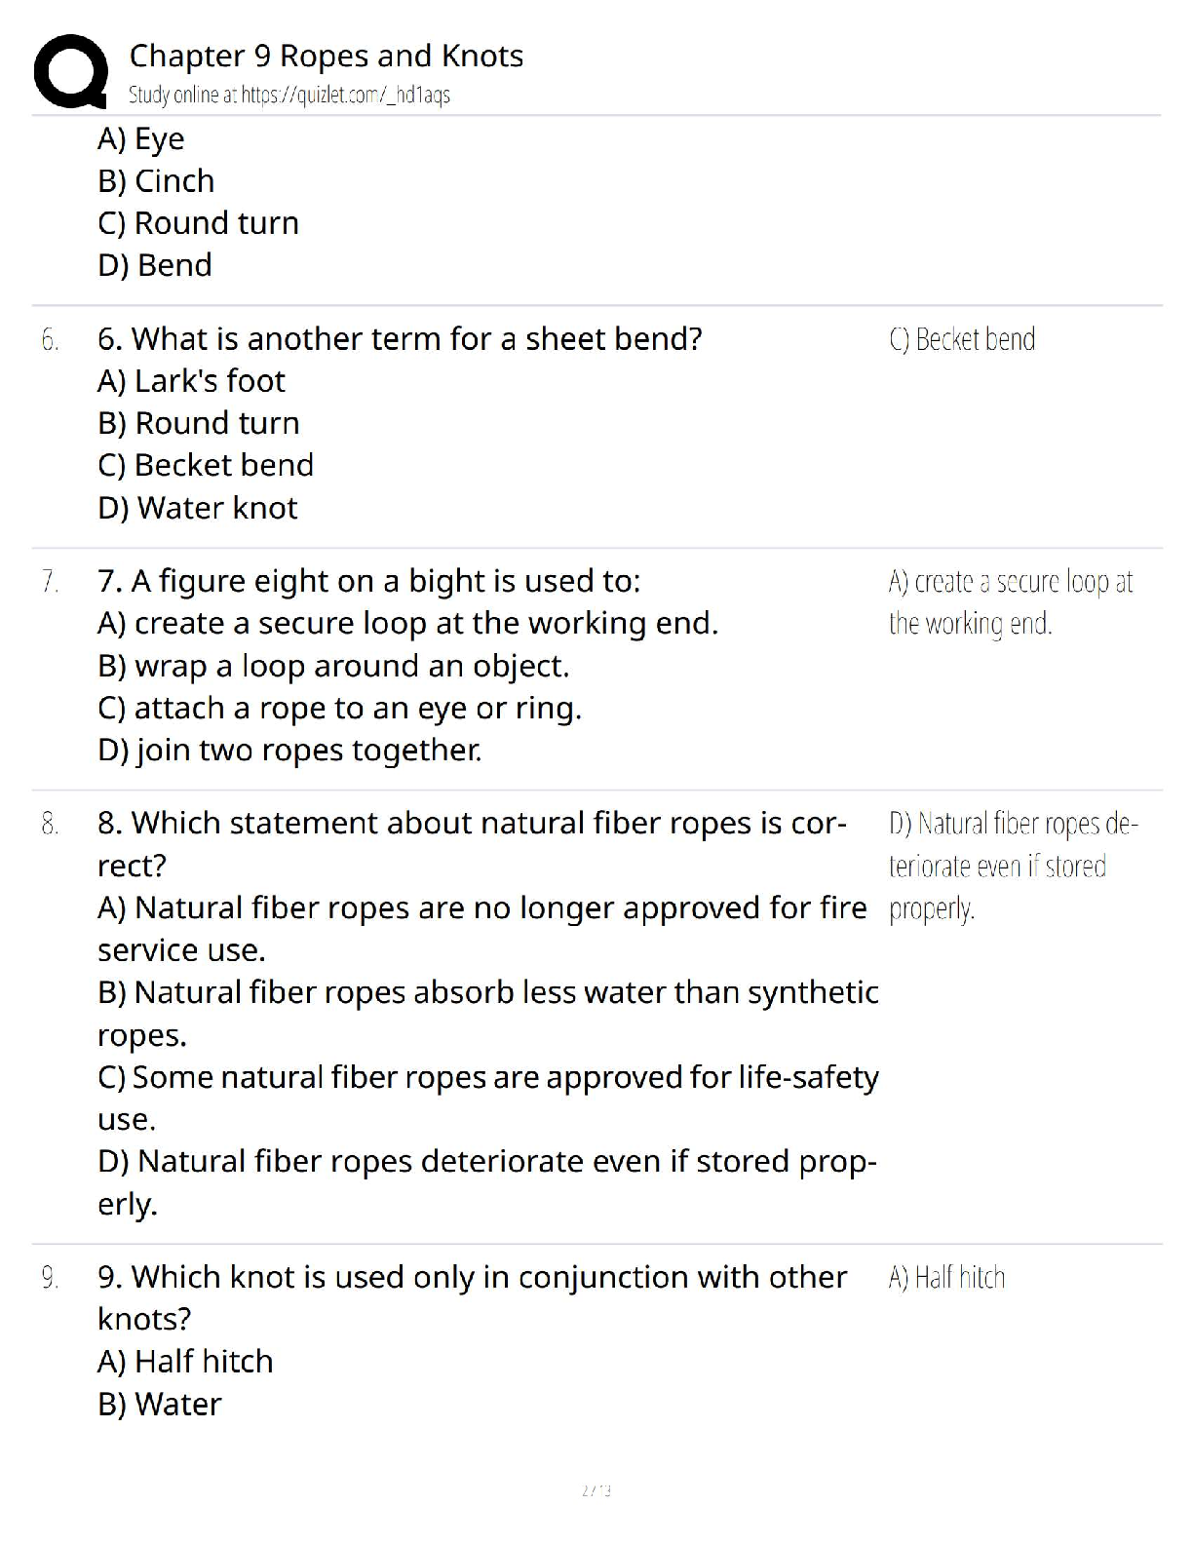Select B) wrap a loop around an object
Image resolution: width=1193 pixels, height=1544 pixels.
pos(333,666)
